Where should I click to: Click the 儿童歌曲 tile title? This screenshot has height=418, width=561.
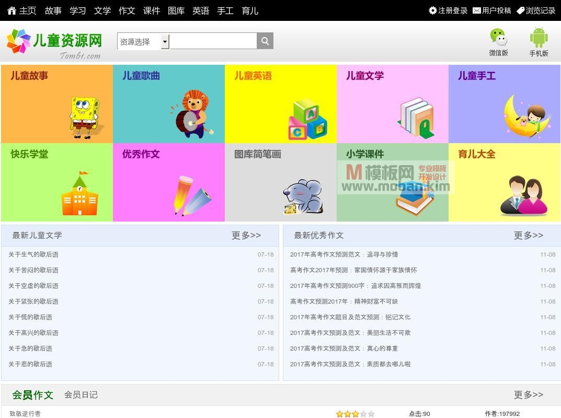click(x=141, y=75)
